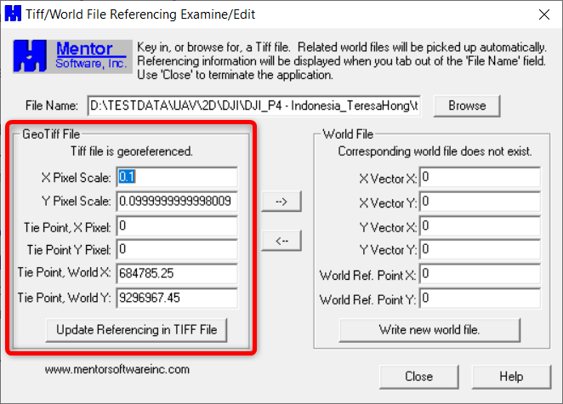Click the Browse button

(x=467, y=105)
